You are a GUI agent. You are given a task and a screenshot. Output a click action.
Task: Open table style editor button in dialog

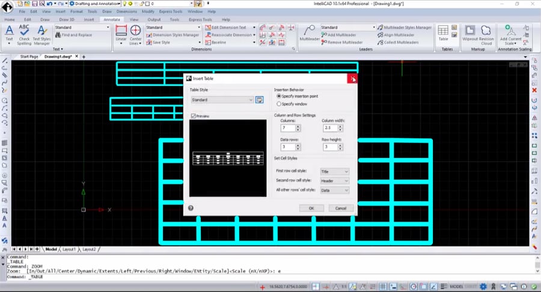click(260, 100)
